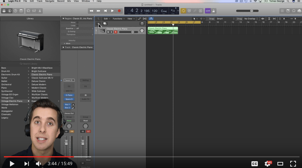The width and height of the screenshot is (302, 168).
Task: Click the tempo value 120
Action: point(154,11)
